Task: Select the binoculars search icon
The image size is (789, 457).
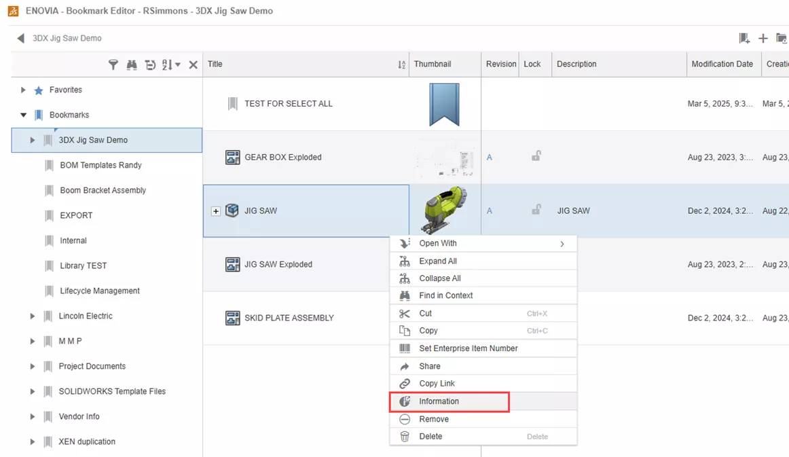Action: pos(132,64)
